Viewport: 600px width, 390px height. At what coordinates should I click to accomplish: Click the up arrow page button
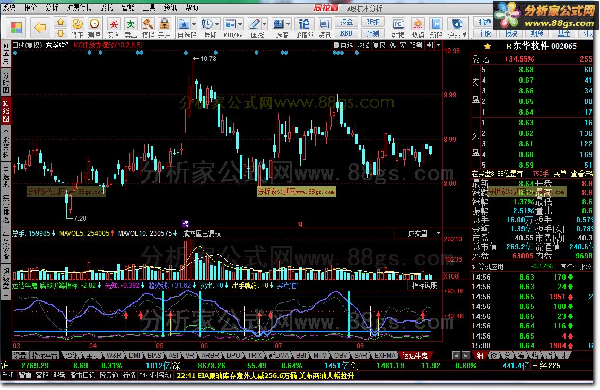point(60,22)
